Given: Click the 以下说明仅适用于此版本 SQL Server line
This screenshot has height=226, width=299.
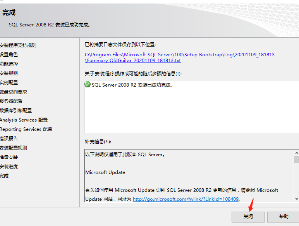Looking at the screenshot, I should tap(125, 155).
